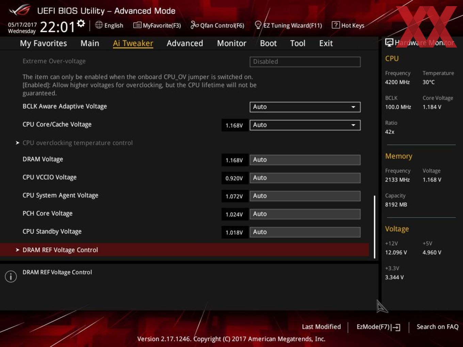Viewport: 463px width, 347px height.
Task: Click the EZ Tuning Wizard bulb icon
Action: point(258,25)
